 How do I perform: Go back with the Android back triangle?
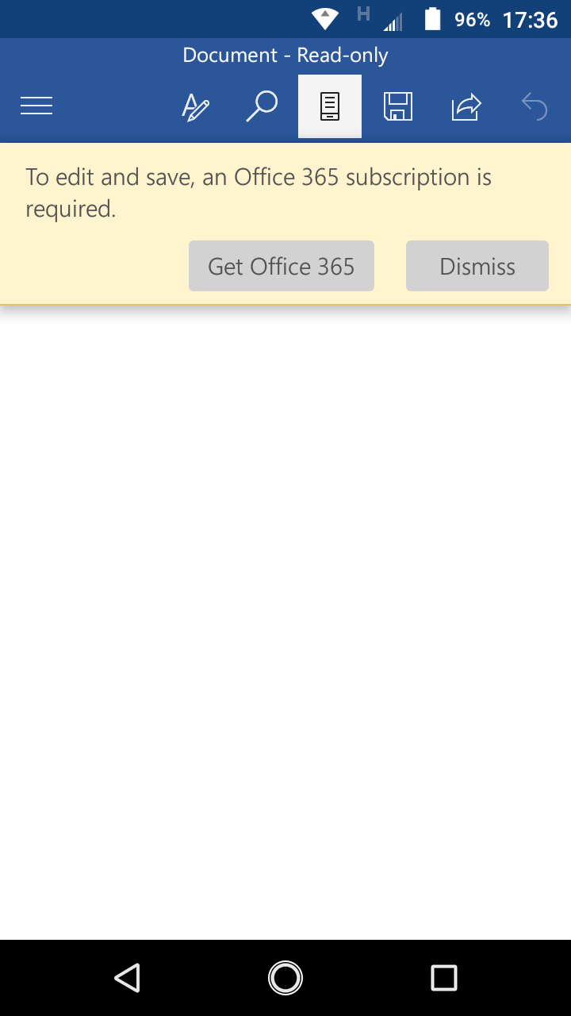click(x=127, y=978)
